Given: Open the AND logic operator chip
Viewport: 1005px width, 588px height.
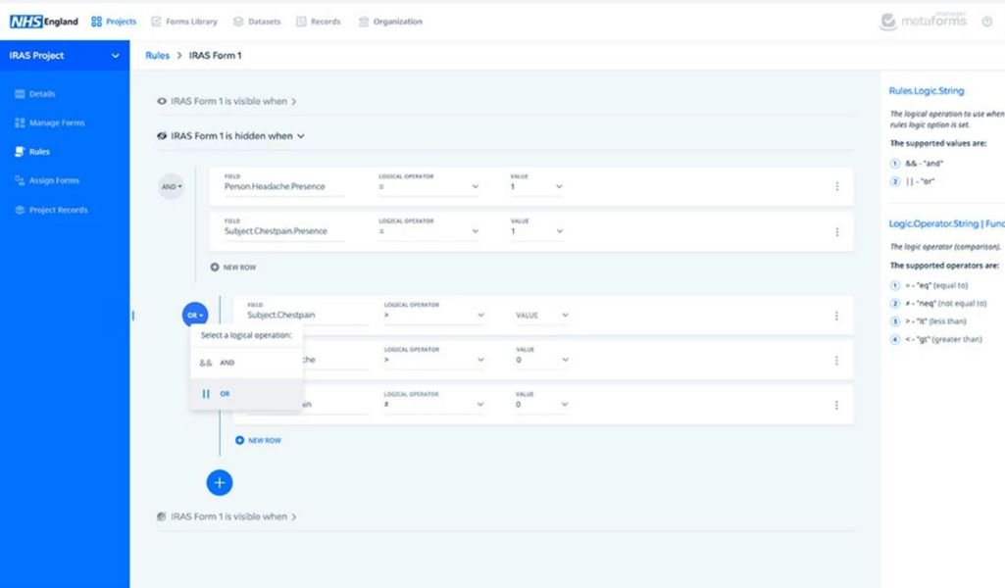Looking at the screenshot, I should pyautogui.click(x=172, y=186).
